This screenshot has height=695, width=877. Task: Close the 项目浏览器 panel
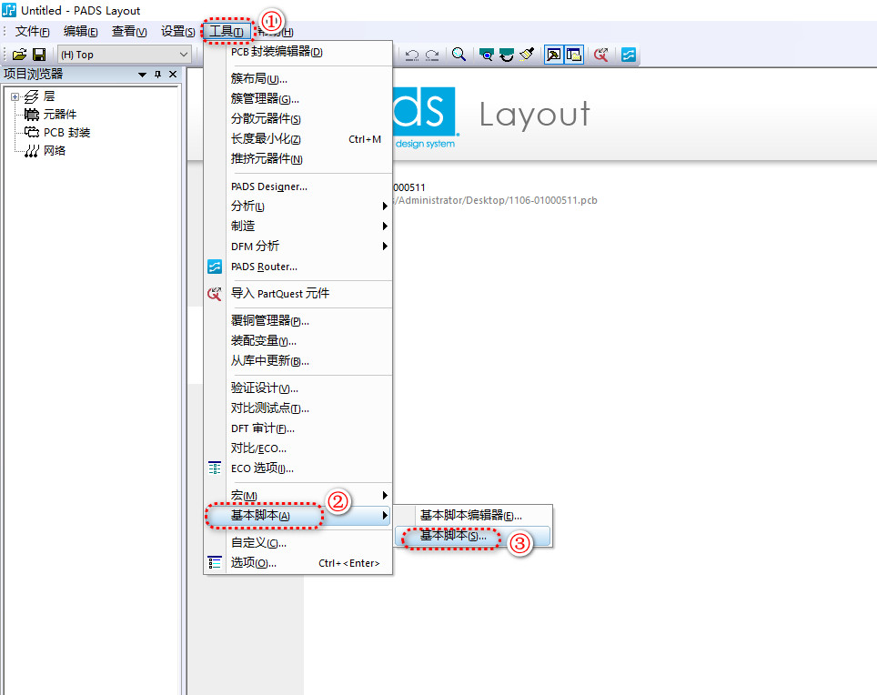[x=172, y=75]
